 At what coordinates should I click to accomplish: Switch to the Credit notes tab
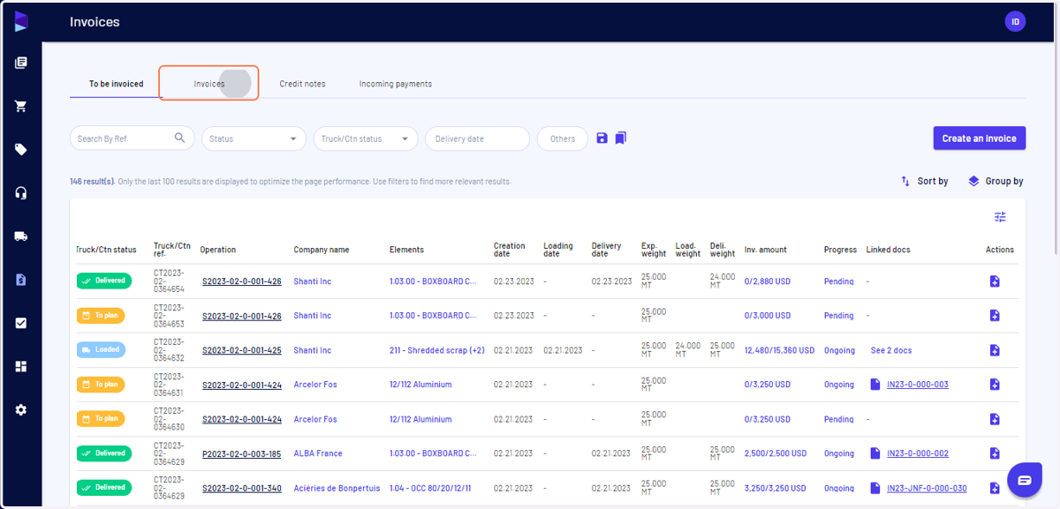[302, 84]
